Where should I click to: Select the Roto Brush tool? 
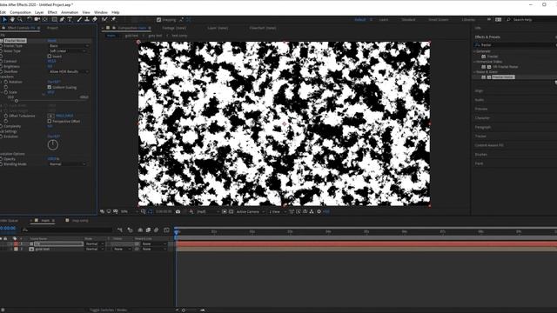(104, 19)
